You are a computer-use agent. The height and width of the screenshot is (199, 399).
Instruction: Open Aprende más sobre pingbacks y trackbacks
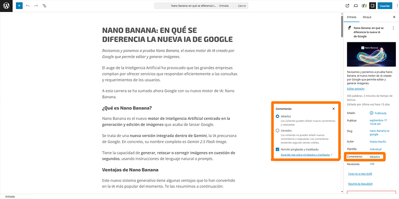click(x=306, y=155)
